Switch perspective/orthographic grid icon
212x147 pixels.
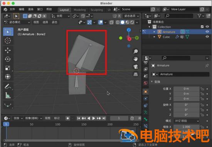pyautogui.click(x=136, y=74)
